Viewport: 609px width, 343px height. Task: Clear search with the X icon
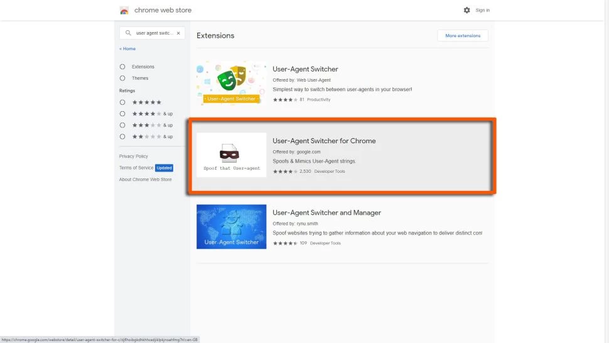(178, 33)
